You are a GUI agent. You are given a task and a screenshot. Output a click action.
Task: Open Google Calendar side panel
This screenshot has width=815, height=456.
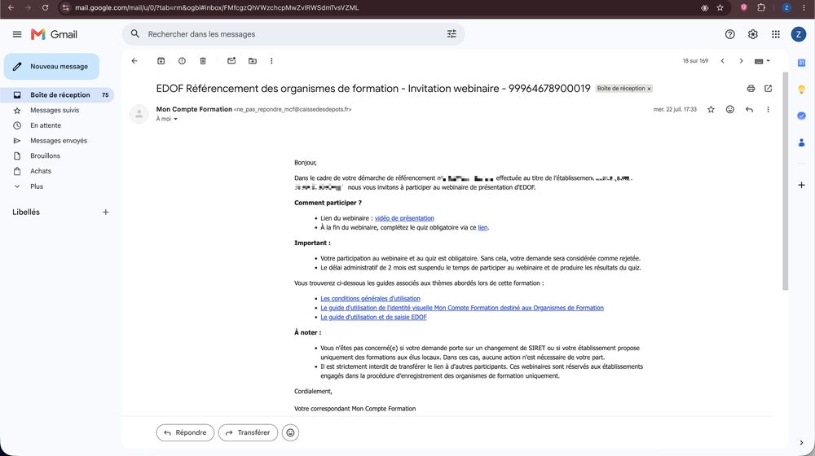[x=801, y=63]
